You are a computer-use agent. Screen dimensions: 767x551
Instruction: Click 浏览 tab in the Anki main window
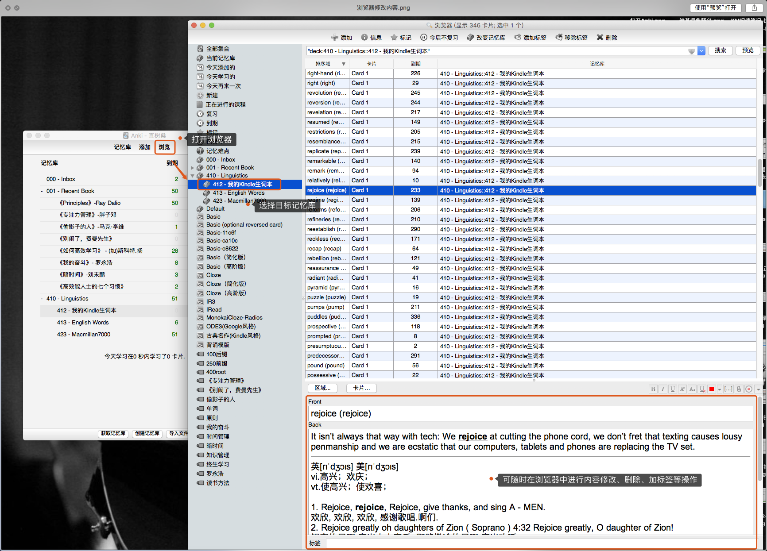pos(164,147)
